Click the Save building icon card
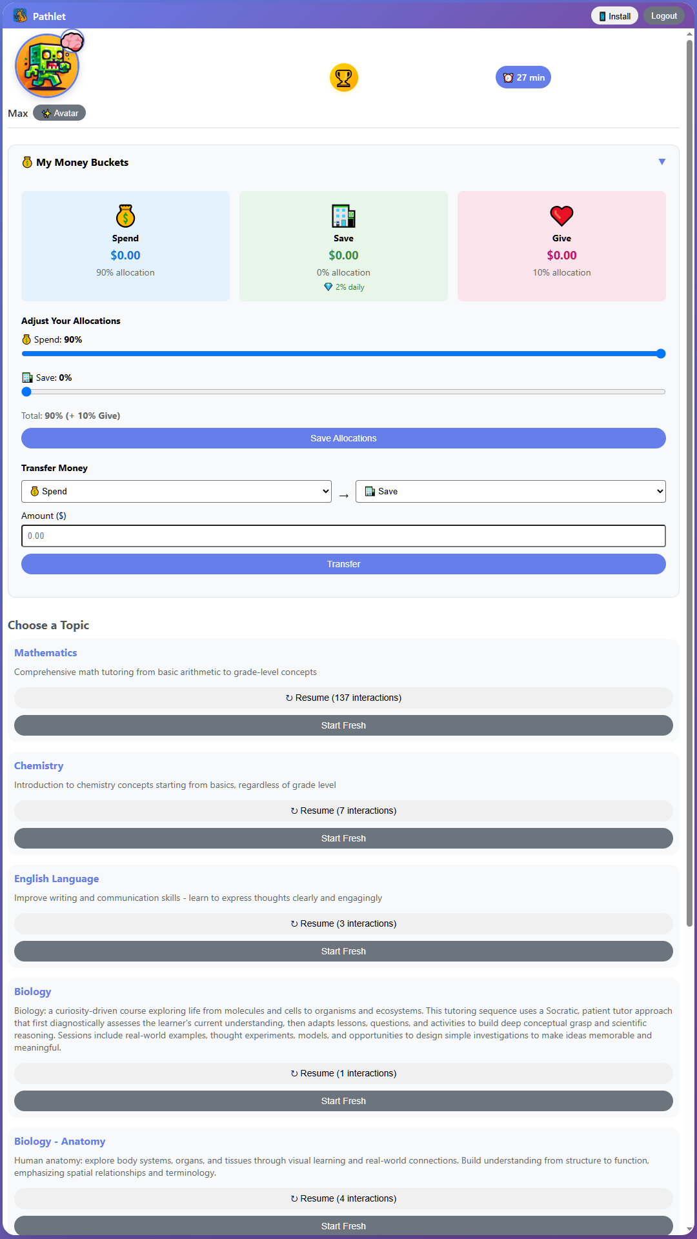The image size is (697, 1239). point(343,246)
